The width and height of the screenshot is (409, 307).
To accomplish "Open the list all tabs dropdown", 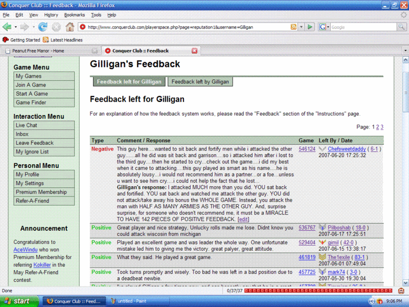I will tap(405, 51).
